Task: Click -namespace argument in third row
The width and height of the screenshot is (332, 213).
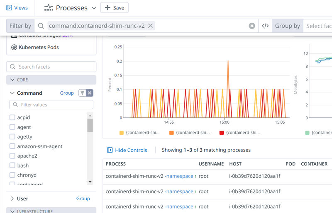Action: 179,206
